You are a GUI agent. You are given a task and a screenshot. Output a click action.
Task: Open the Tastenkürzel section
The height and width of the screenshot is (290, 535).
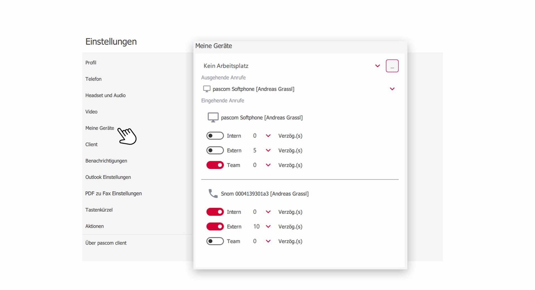[99, 210]
